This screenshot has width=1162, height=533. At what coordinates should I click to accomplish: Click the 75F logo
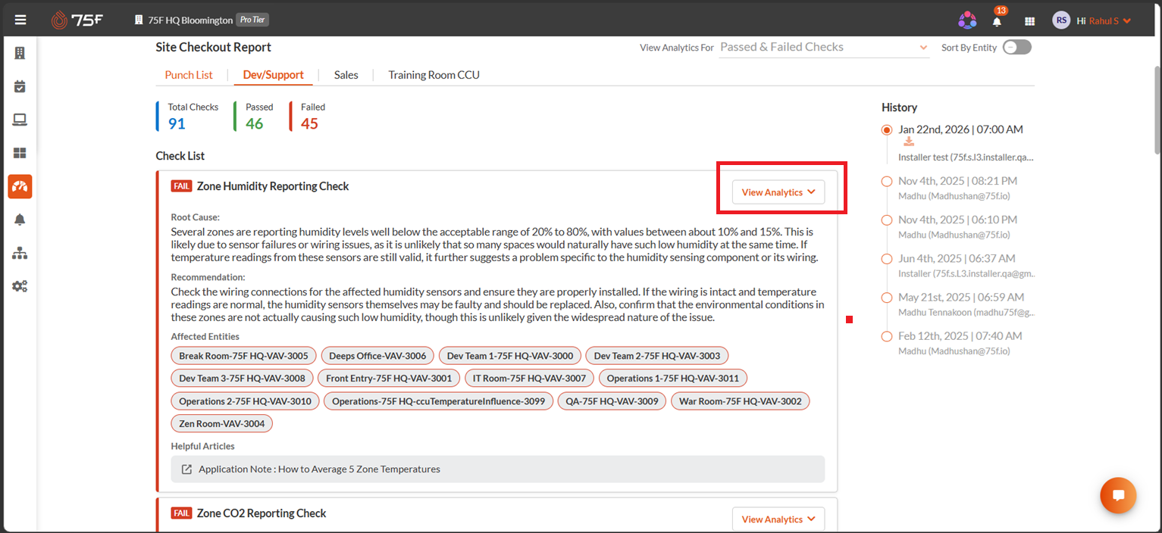click(77, 20)
